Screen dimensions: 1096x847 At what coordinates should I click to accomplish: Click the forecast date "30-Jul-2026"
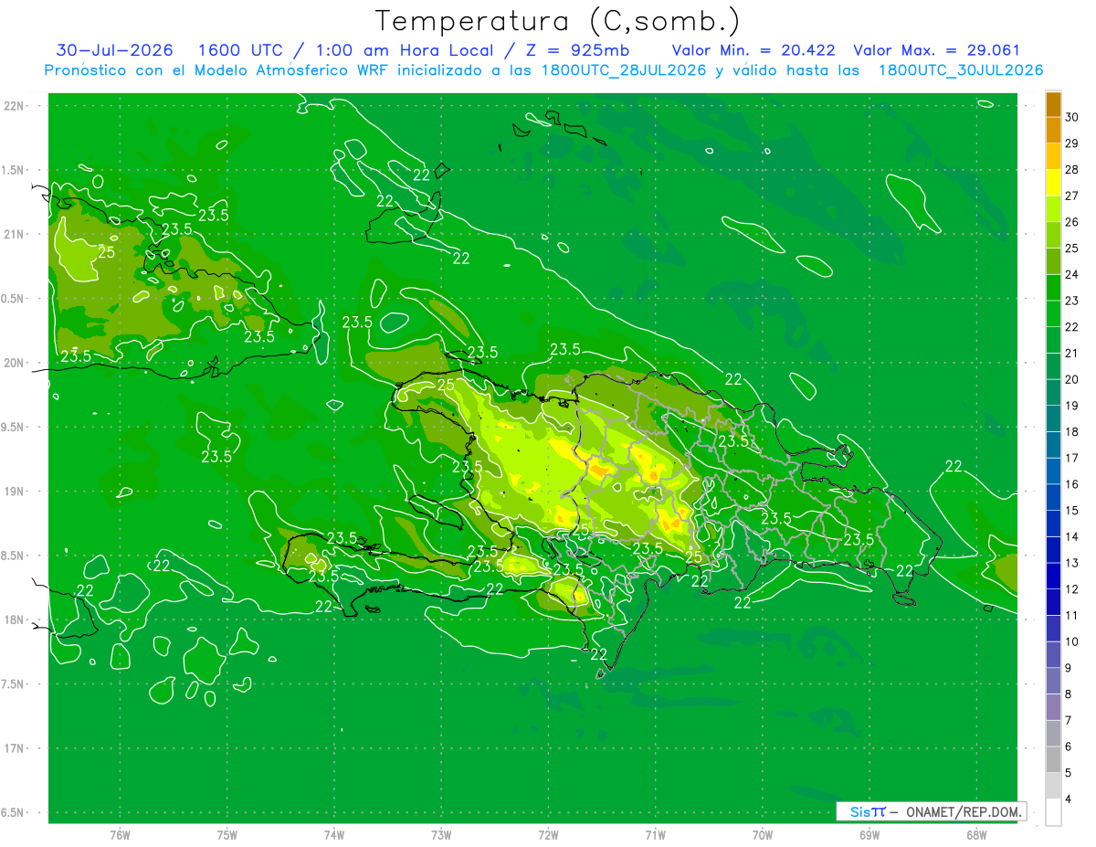(114, 50)
